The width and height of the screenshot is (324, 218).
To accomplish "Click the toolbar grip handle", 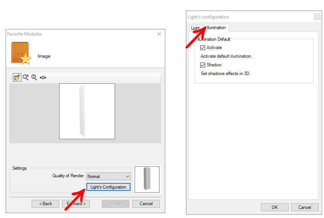I will [x=11, y=77].
